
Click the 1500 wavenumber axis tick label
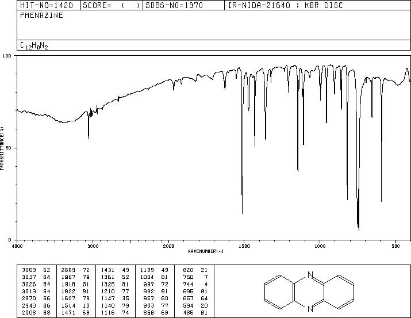pos(244,246)
